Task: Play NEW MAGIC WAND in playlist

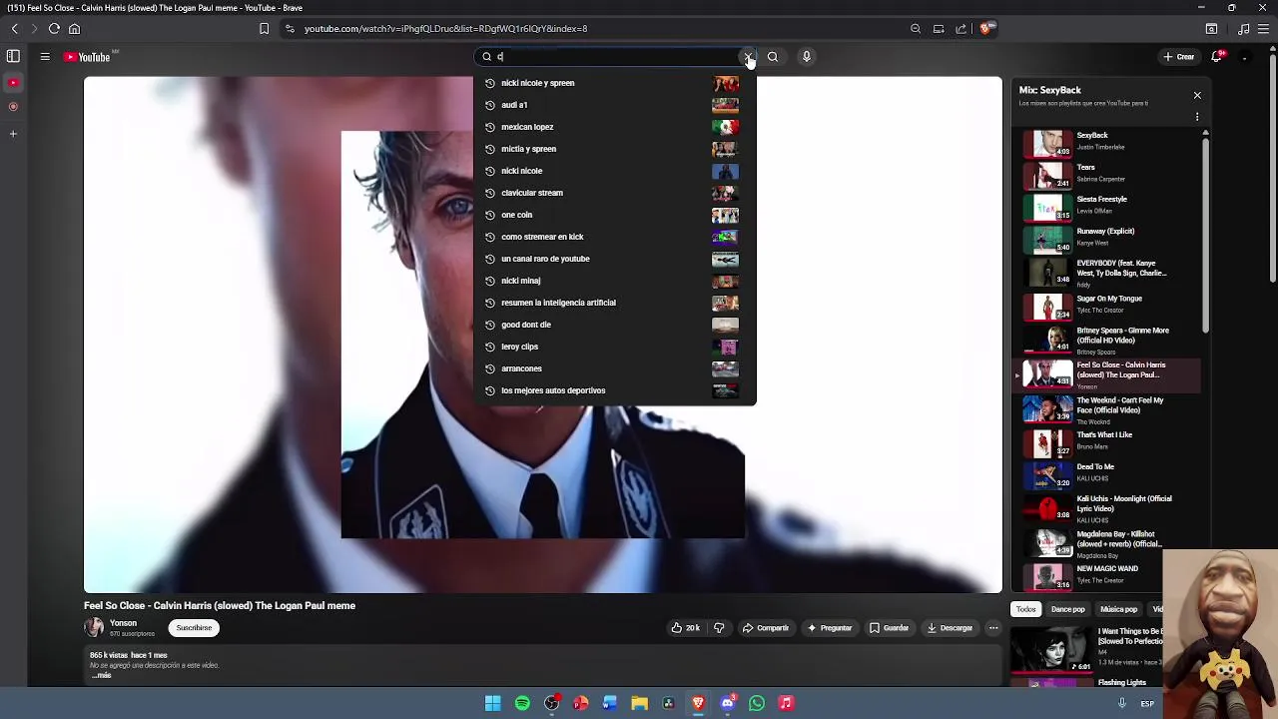Action: (x=1108, y=576)
